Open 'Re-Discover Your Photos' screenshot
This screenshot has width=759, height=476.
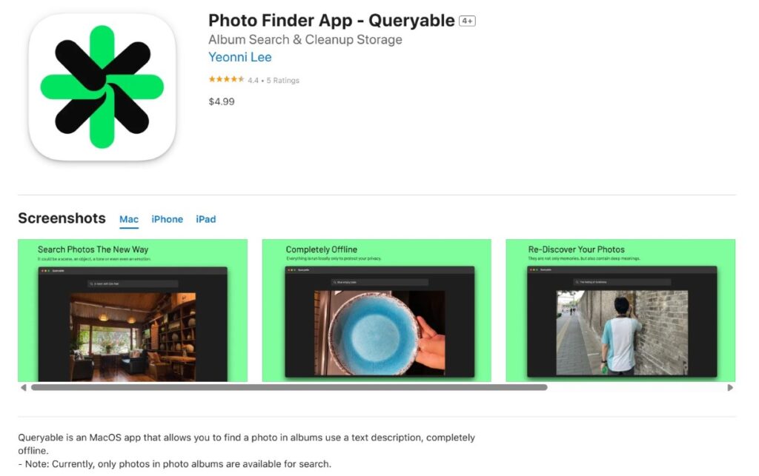(620, 310)
